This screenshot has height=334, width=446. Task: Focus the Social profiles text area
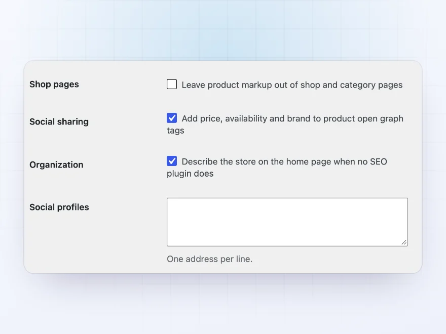click(x=287, y=222)
